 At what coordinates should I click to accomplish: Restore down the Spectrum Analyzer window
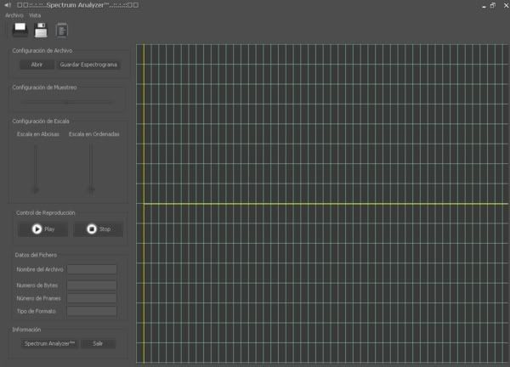coord(493,5)
